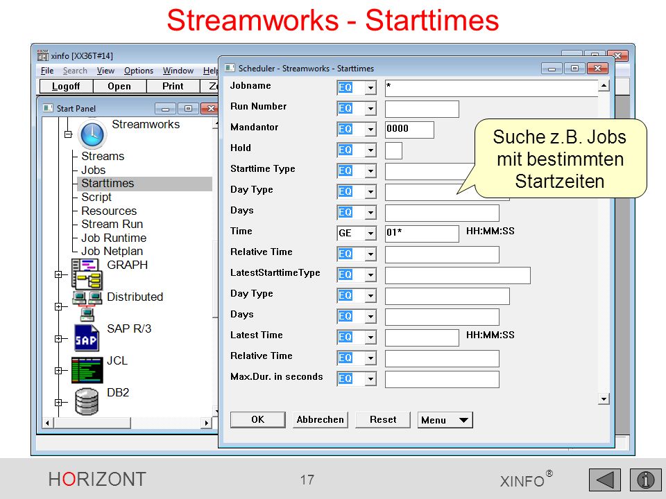Open the Window menu
The width and height of the screenshot is (666, 499).
click(x=178, y=71)
